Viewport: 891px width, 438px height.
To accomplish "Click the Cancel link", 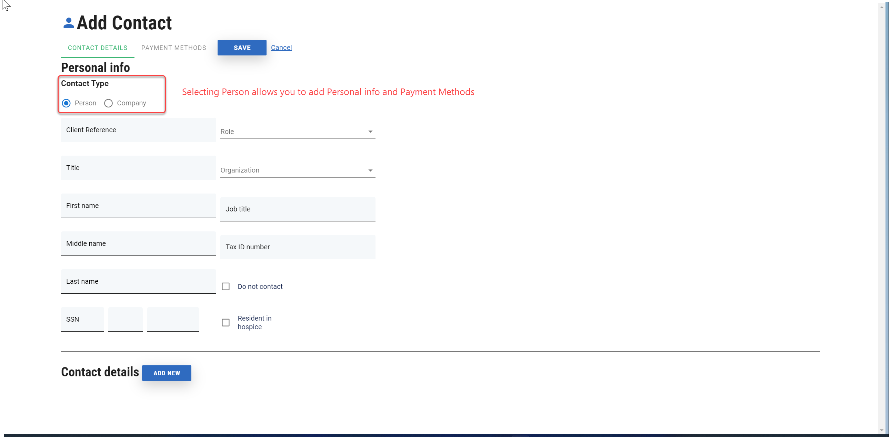I will coord(281,48).
